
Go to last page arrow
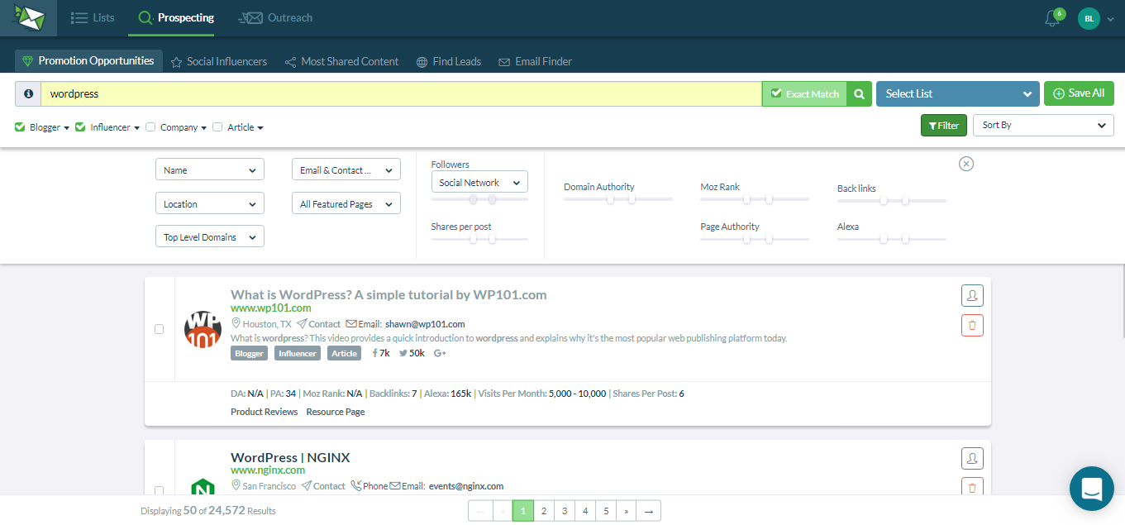[x=649, y=511]
